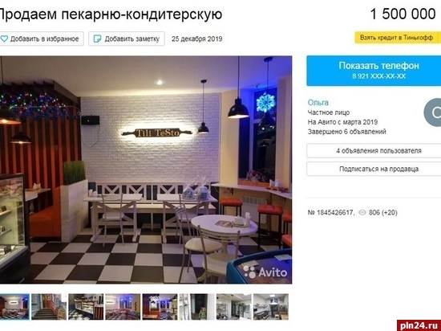
Task: Click the main cafe interior photo
Action: point(146,170)
